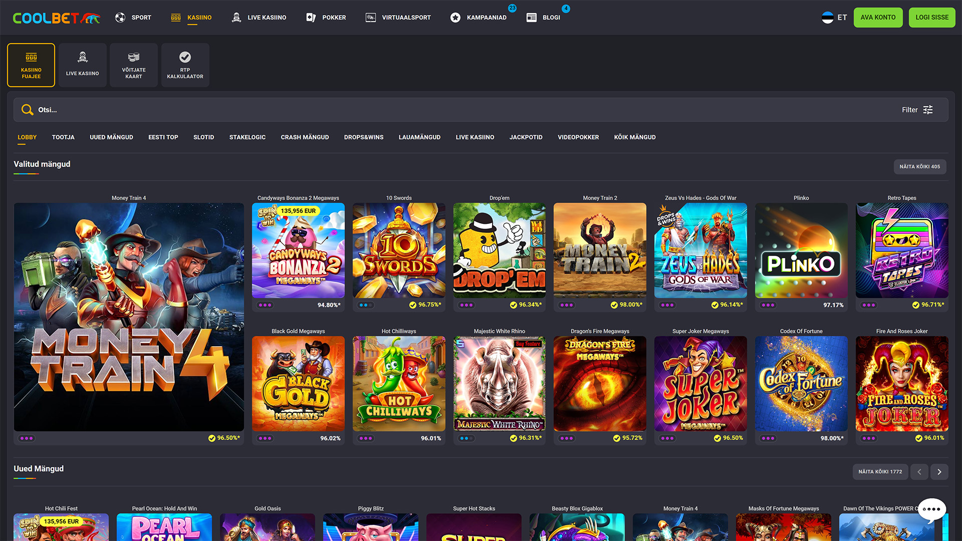Click the Ava Konto button
Viewport: 962px width, 541px height.
[x=878, y=18]
